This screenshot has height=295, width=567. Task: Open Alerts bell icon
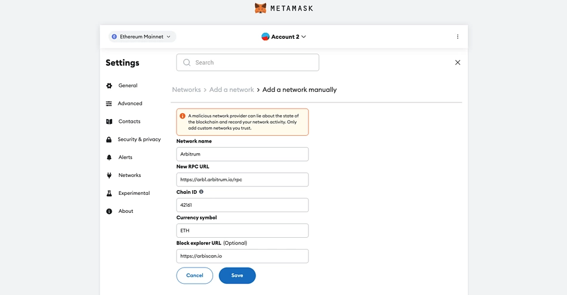click(x=109, y=157)
